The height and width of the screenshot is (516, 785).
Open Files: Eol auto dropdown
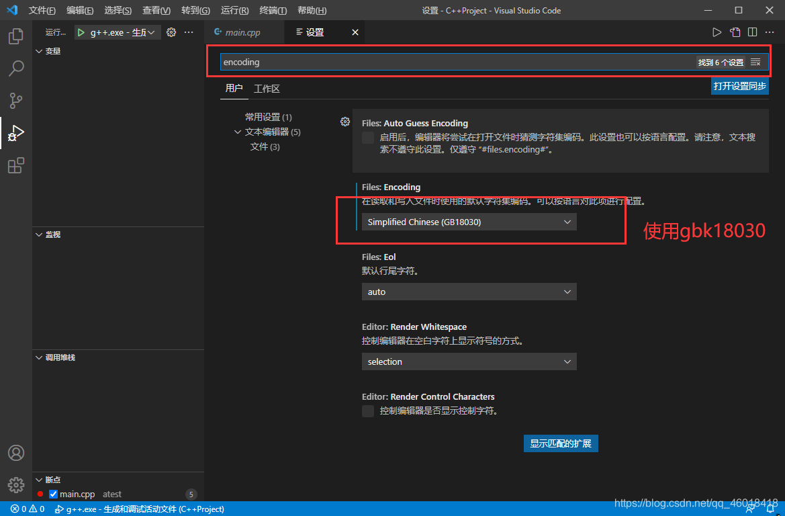(469, 292)
